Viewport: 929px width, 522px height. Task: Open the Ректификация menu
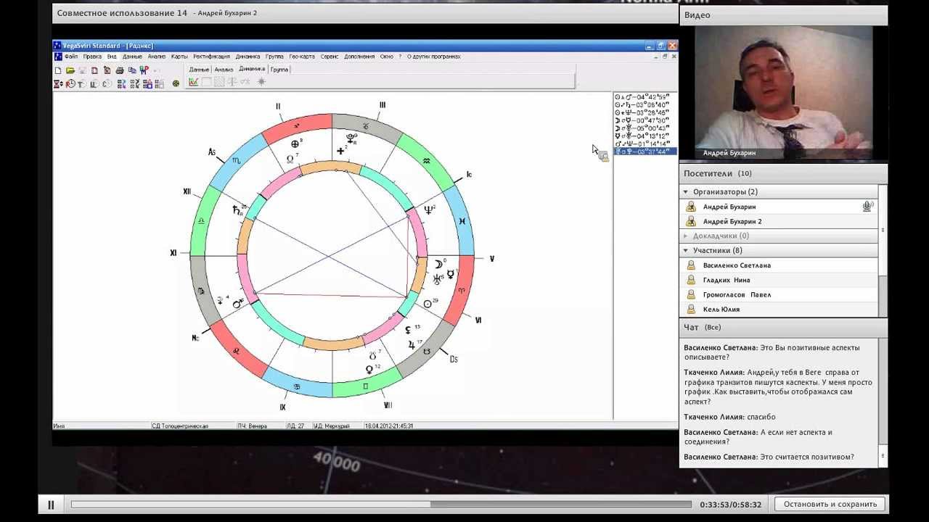[x=211, y=57]
